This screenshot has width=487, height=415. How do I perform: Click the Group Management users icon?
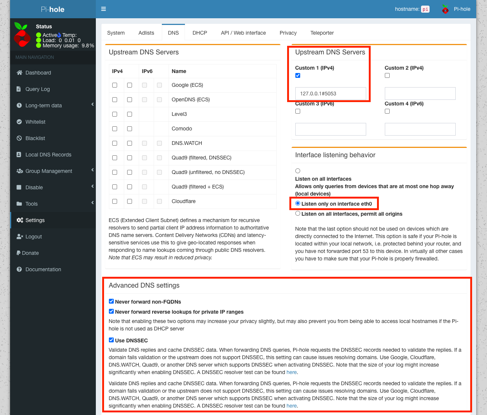click(20, 171)
